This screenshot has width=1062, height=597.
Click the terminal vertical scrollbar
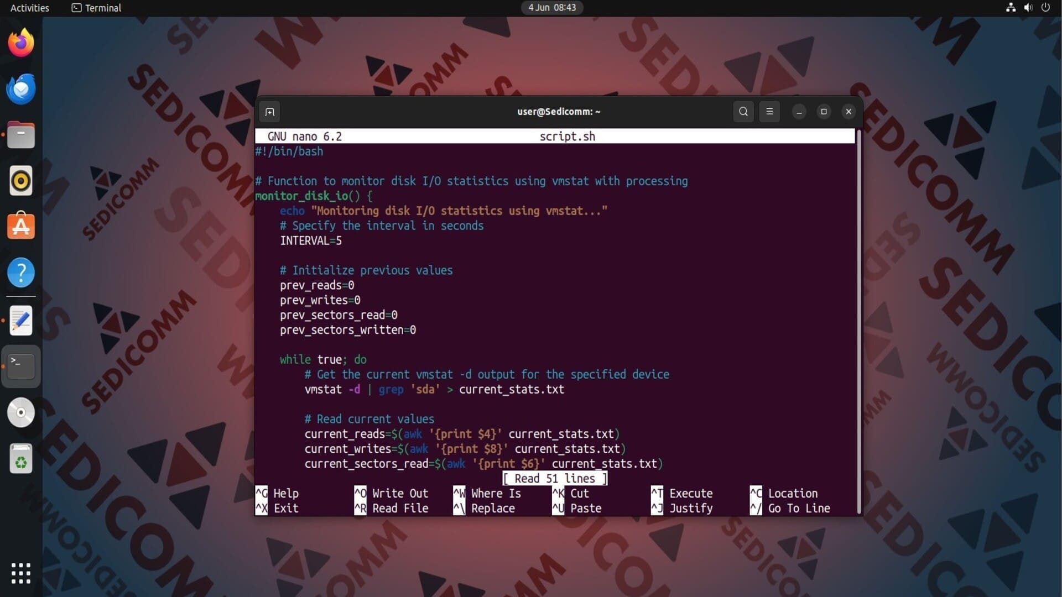click(858, 321)
